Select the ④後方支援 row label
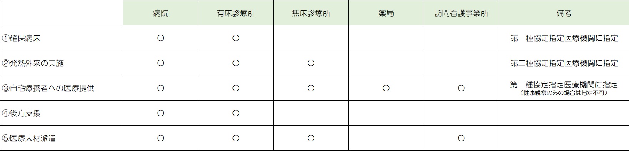Viewport: 629px width, 151px height. (21, 113)
